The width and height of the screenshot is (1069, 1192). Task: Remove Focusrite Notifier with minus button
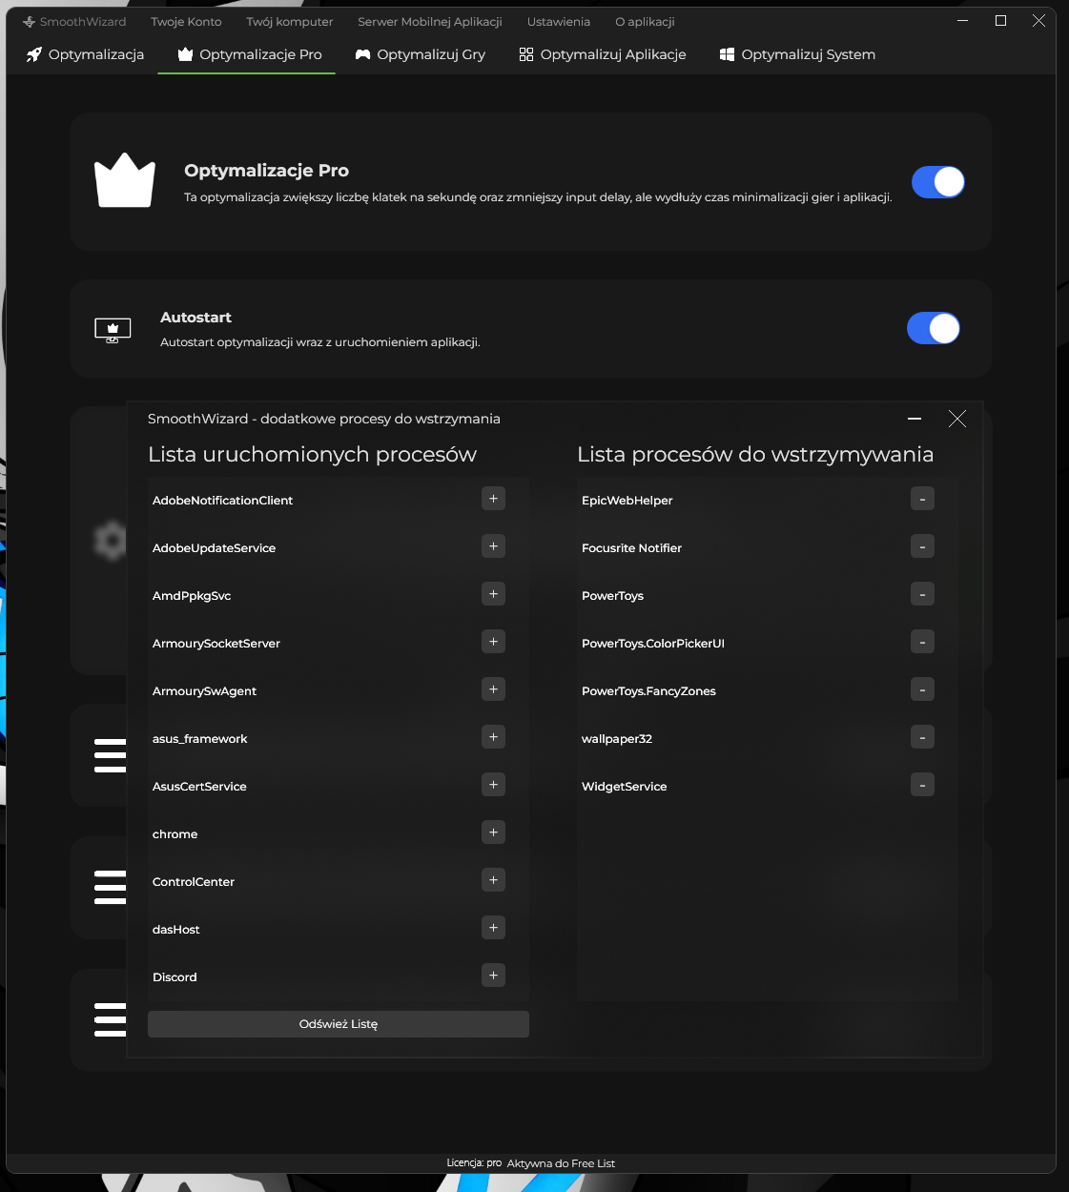922,546
